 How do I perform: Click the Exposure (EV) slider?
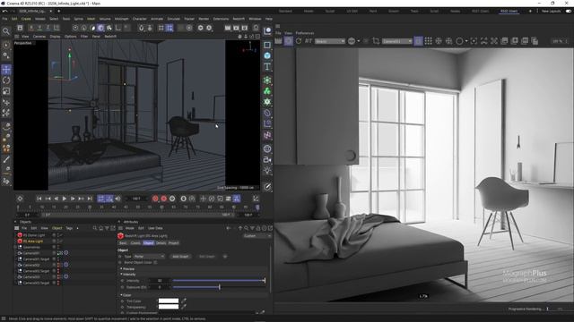[219, 287]
